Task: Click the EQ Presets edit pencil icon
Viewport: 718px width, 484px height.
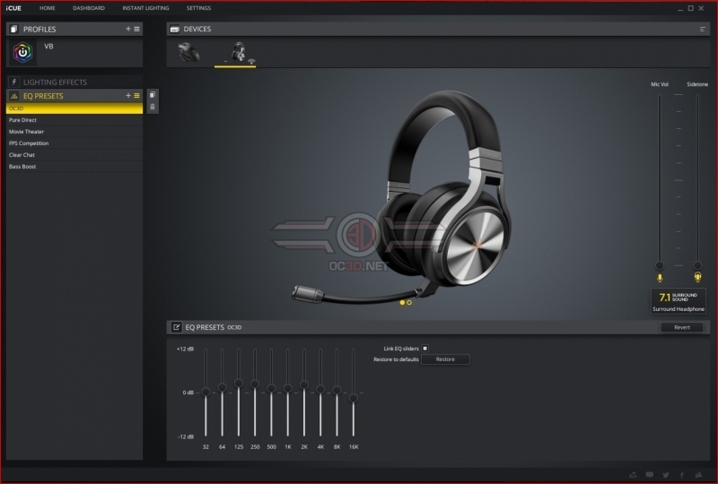Action: point(176,327)
